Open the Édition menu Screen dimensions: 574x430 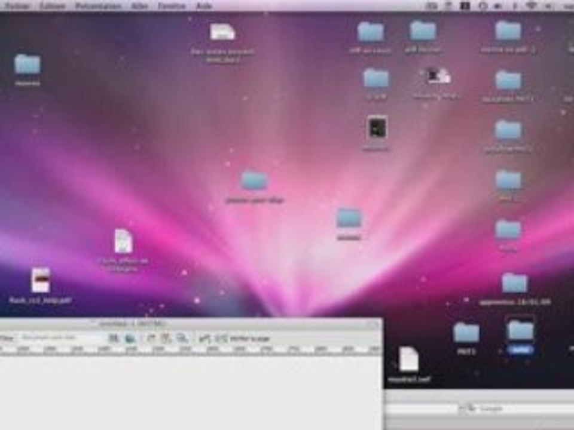point(52,6)
